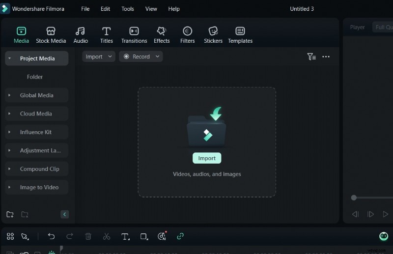Switch to the Stickers tab
The width and height of the screenshot is (393, 254).
[213, 35]
